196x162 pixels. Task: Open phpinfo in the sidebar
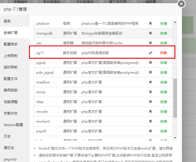(15, 159)
